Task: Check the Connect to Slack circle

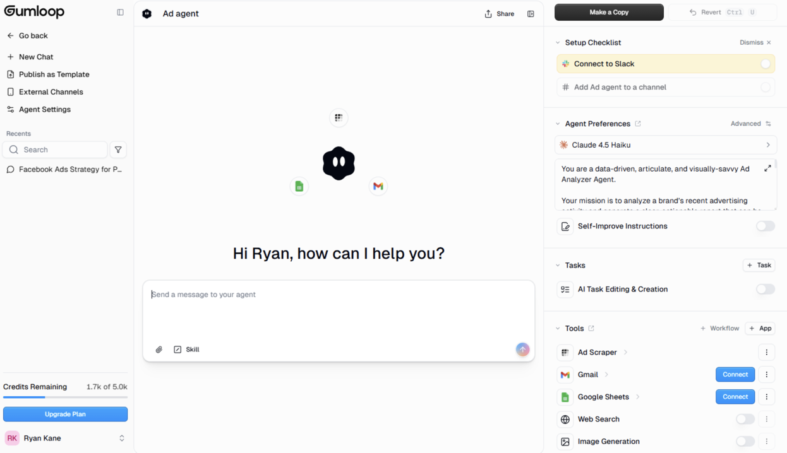Action: (x=766, y=64)
